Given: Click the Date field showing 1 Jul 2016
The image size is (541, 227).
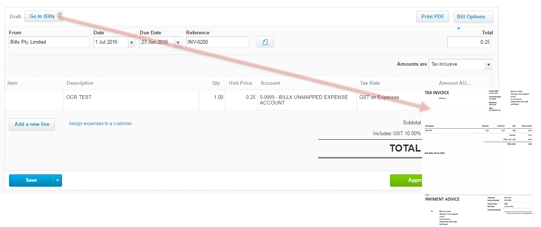Looking at the screenshot, I should pos(111,42).
